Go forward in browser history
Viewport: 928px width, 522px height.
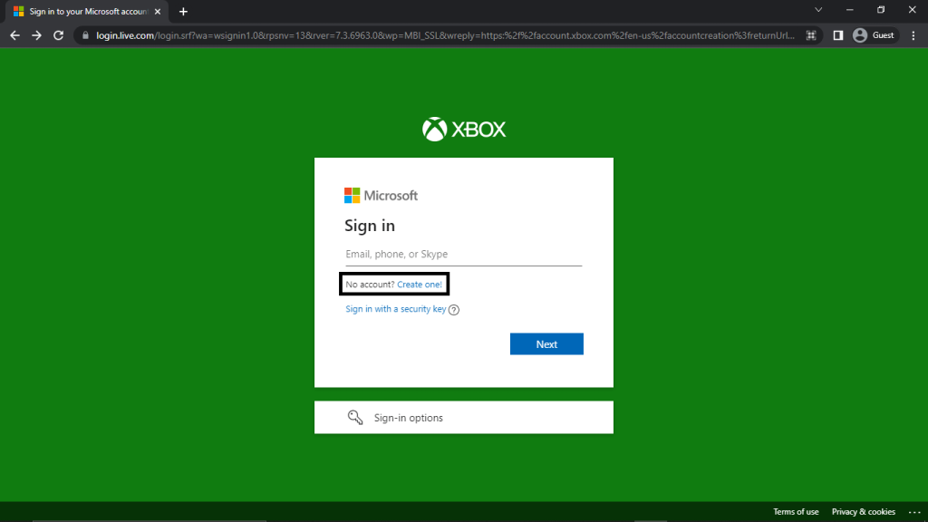pos(36,35)
